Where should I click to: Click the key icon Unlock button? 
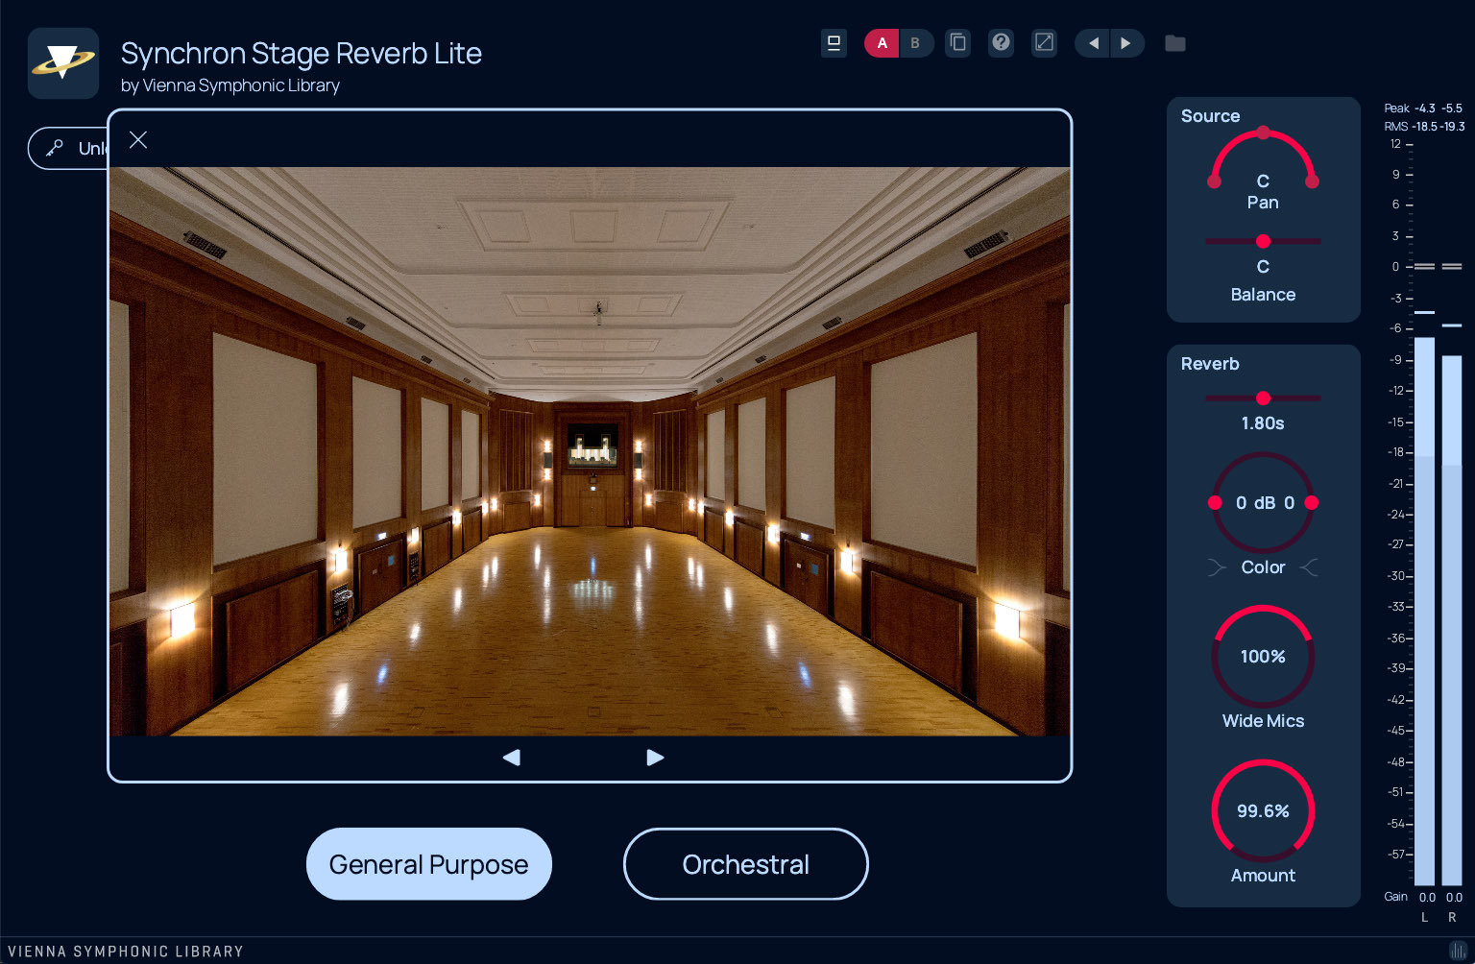click(x=67, y=148)
